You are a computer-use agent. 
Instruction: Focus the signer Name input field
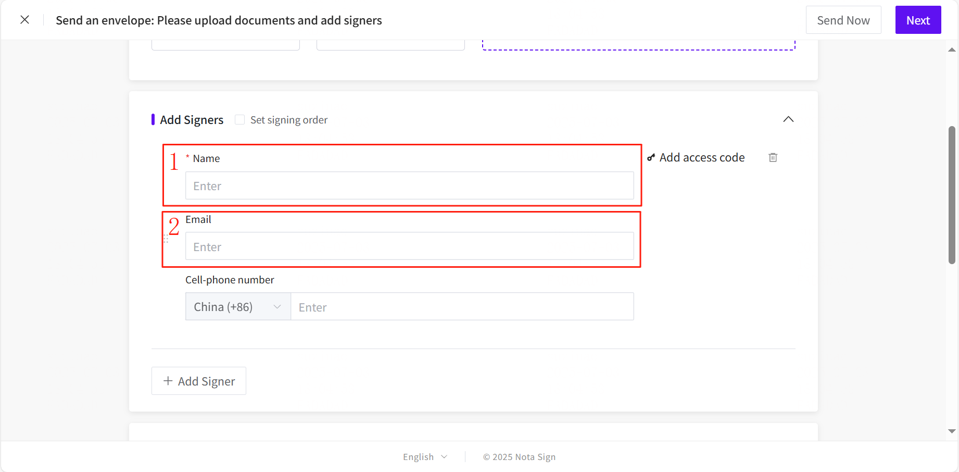coord(409,186)
